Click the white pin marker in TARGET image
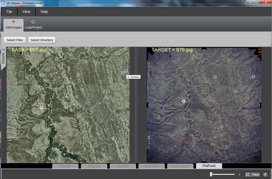 click(183, 101)
